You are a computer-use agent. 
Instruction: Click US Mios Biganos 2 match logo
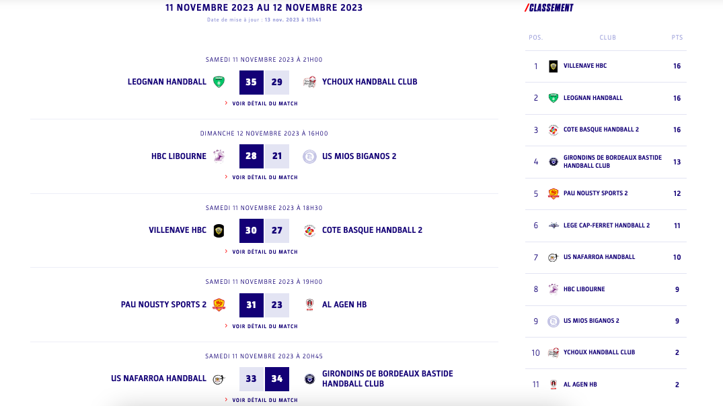point(309,156)
